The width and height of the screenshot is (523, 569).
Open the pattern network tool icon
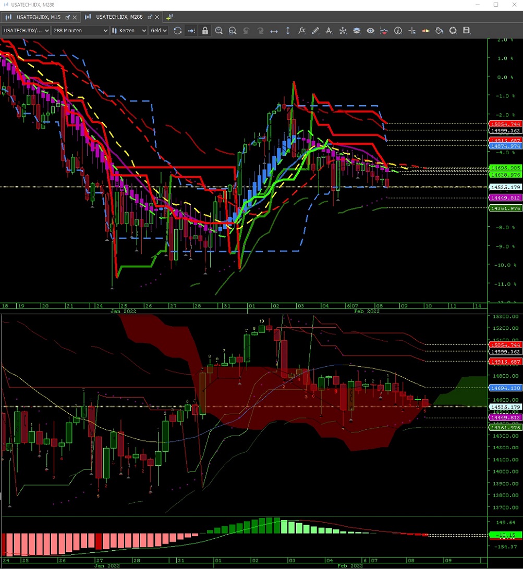pyautogui.click(x=343, y=31)
